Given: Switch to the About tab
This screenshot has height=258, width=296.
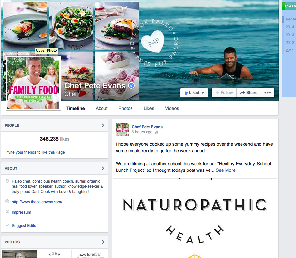Looking at the screenshot, I should pos(101,109).
